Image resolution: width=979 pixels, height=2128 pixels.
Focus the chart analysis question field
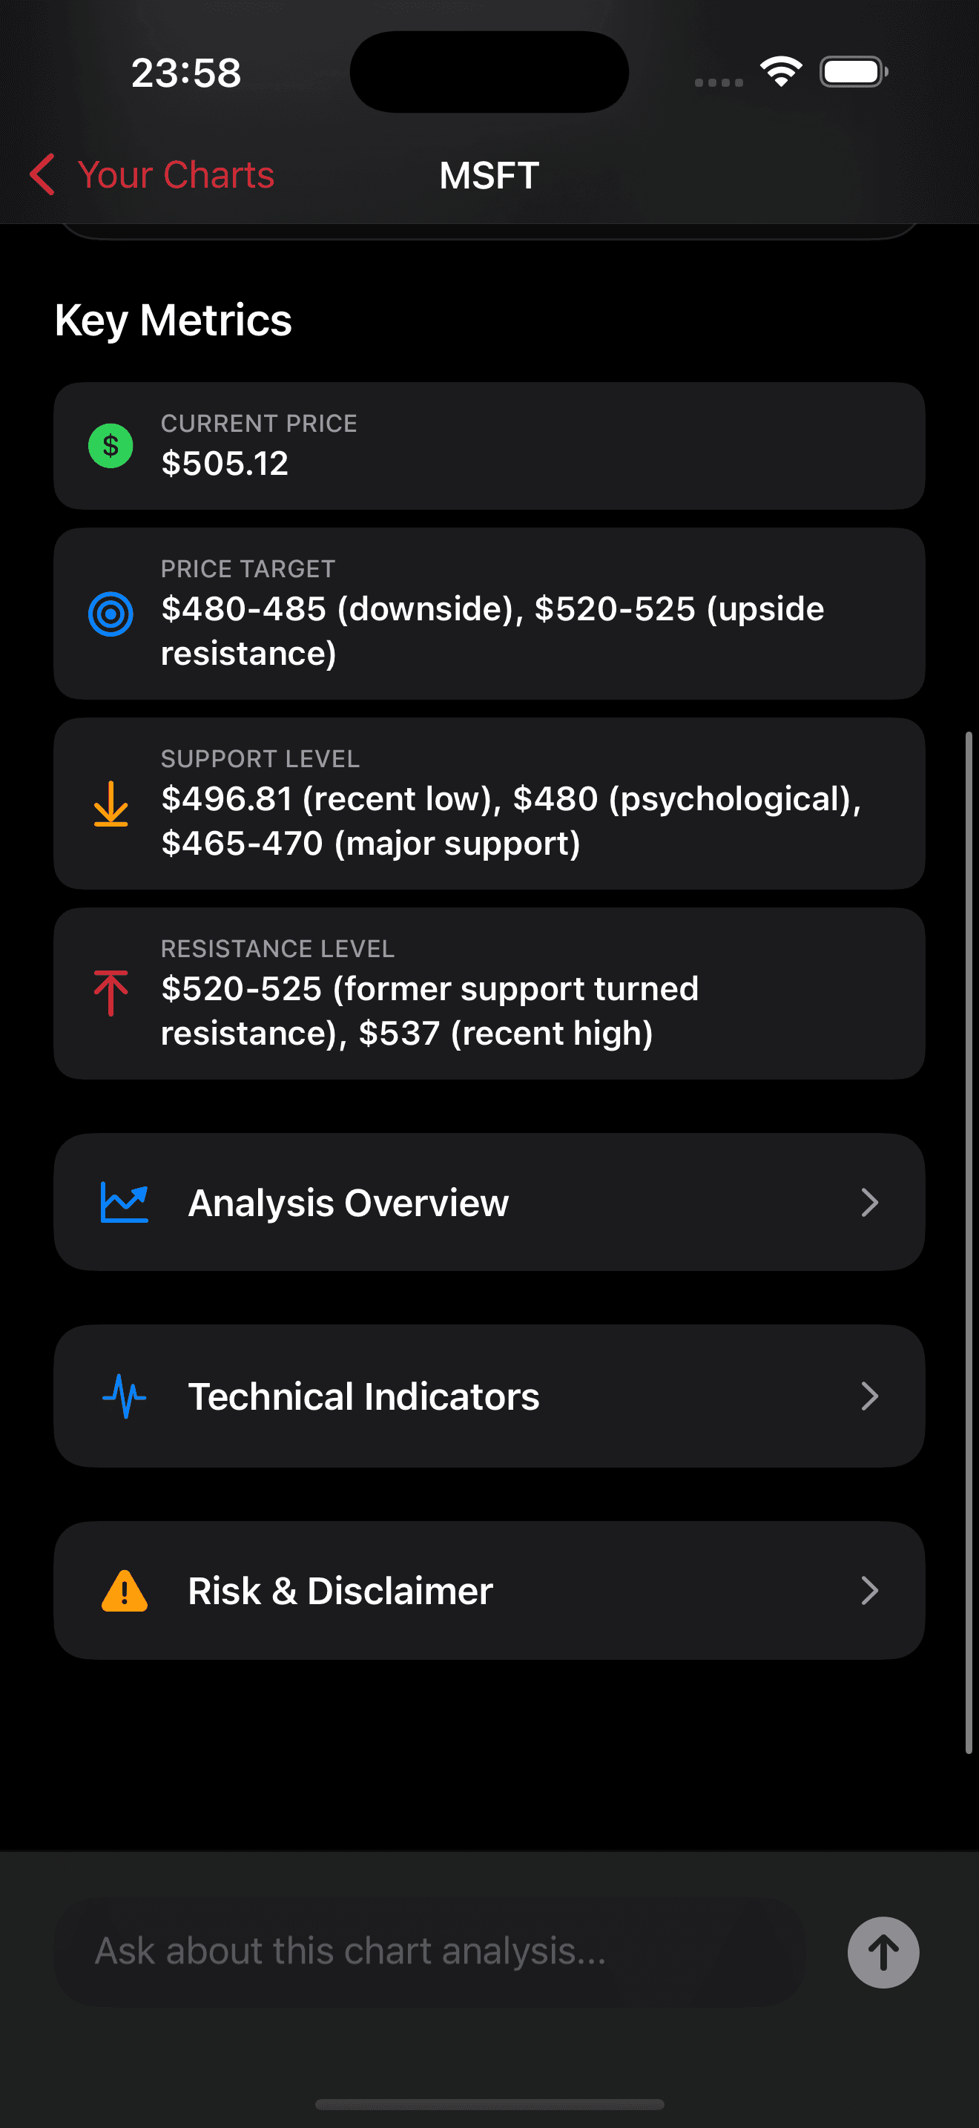pyautogui.click(x=429, y=1951)
